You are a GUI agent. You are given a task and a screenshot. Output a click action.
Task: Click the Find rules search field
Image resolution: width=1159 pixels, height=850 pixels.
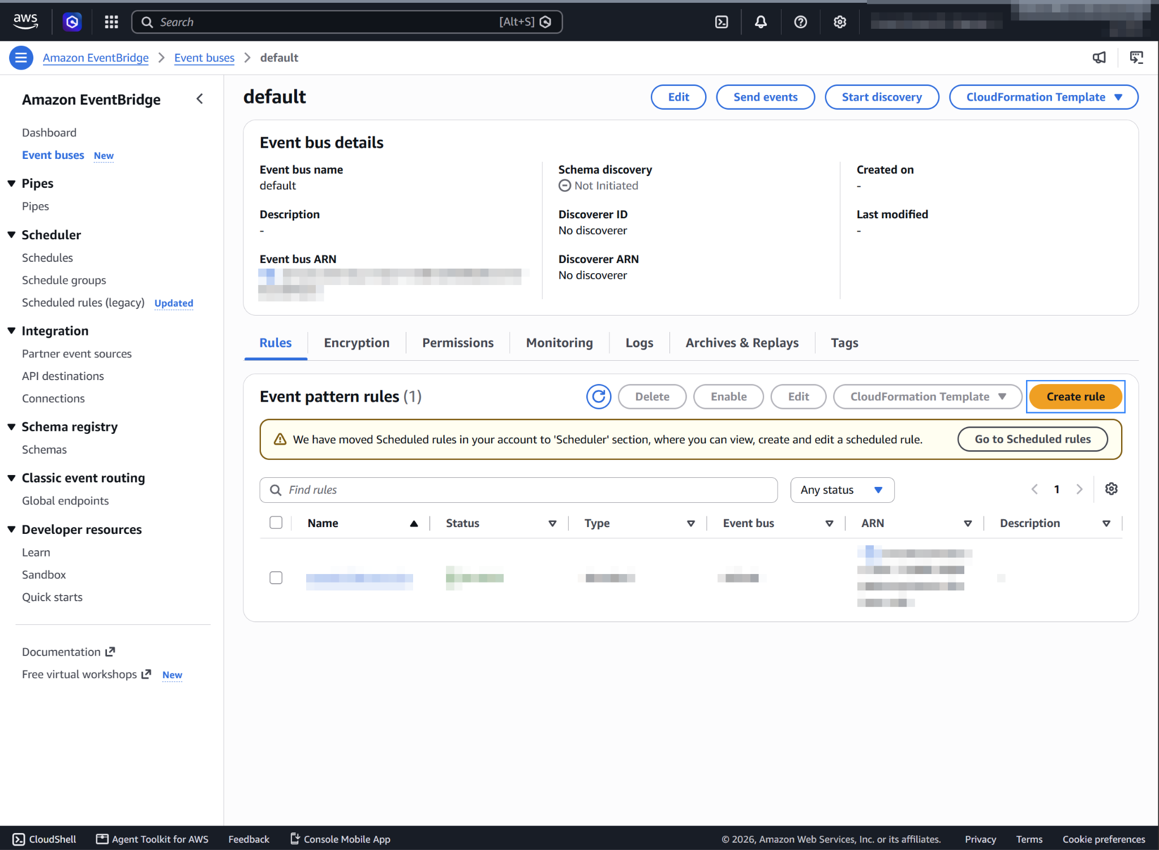pos(518,490)
